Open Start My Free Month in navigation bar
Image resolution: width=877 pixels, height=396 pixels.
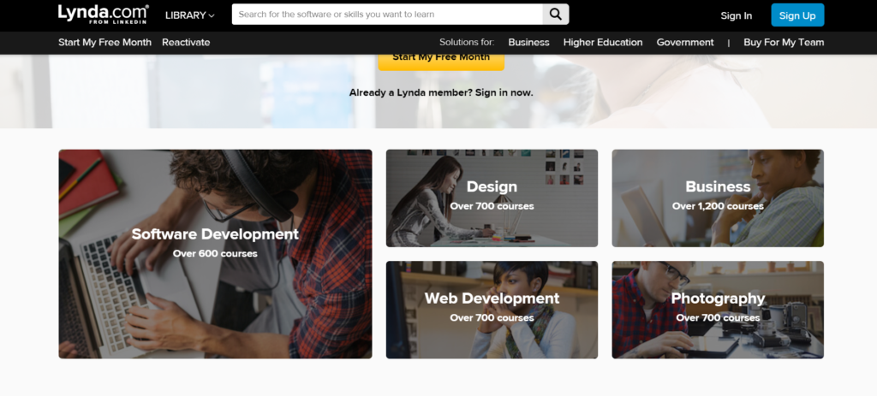pyautogui.click(x=104, y=43)
